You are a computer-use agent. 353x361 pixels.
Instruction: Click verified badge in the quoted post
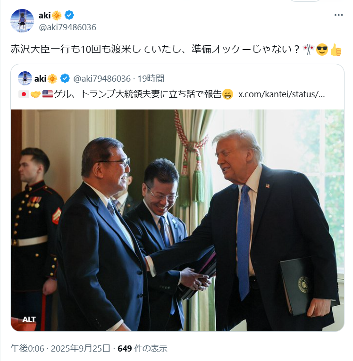tap(65, 78)
